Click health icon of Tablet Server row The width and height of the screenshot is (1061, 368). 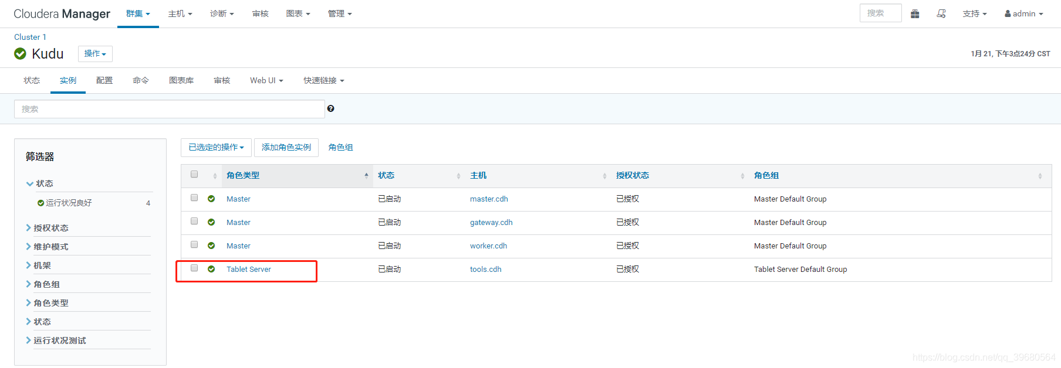pos(211,269)
